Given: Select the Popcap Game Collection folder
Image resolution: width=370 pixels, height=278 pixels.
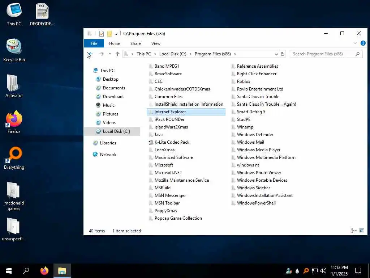Looking at the screenshot, I should pyautogui.click(x=176, y=218).
